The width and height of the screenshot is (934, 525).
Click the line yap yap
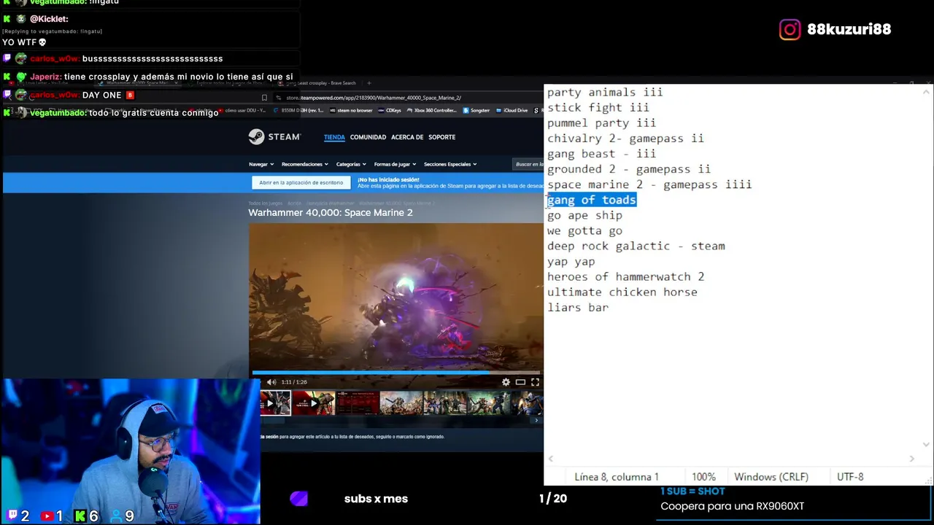pos(571,261)
